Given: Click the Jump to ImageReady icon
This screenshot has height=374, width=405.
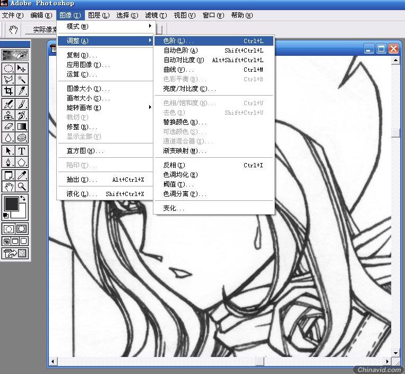Looking at the screenshot, I should (x=15, y=253).
